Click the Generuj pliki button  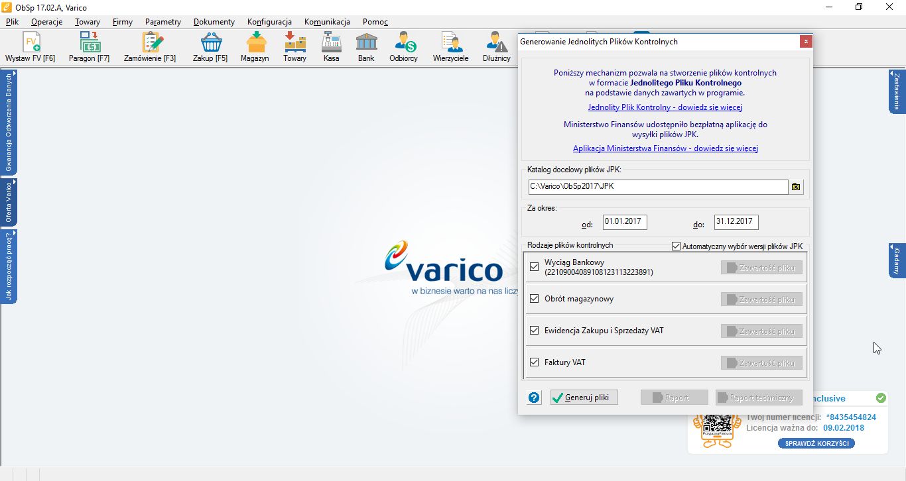tap(584, 398)
